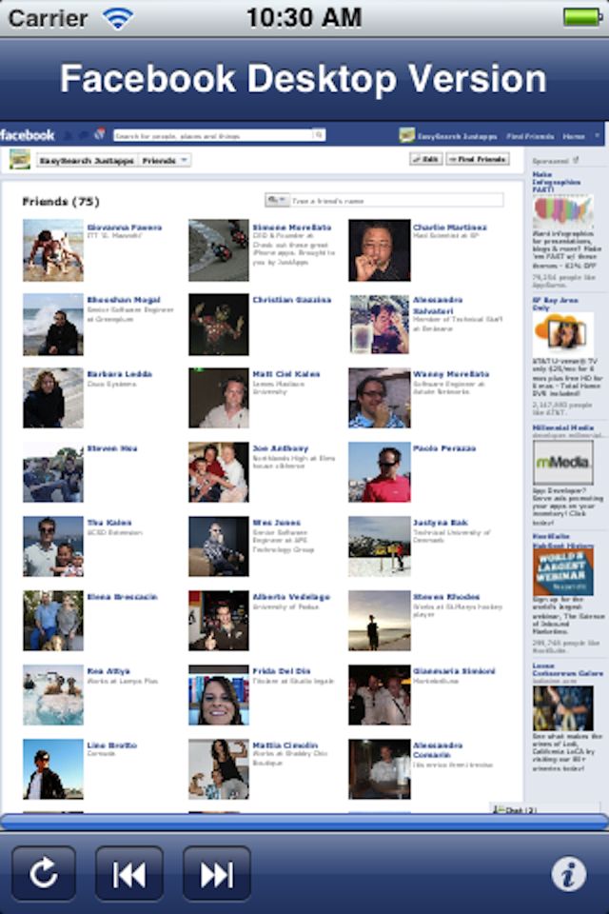Click Frida Del Din's smiling photo thumbnail
609x914 pixels.
coord(219,695)
